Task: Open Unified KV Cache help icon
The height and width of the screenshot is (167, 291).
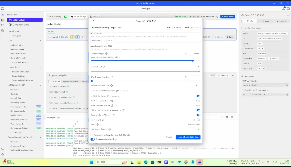Action: [108, 96]
